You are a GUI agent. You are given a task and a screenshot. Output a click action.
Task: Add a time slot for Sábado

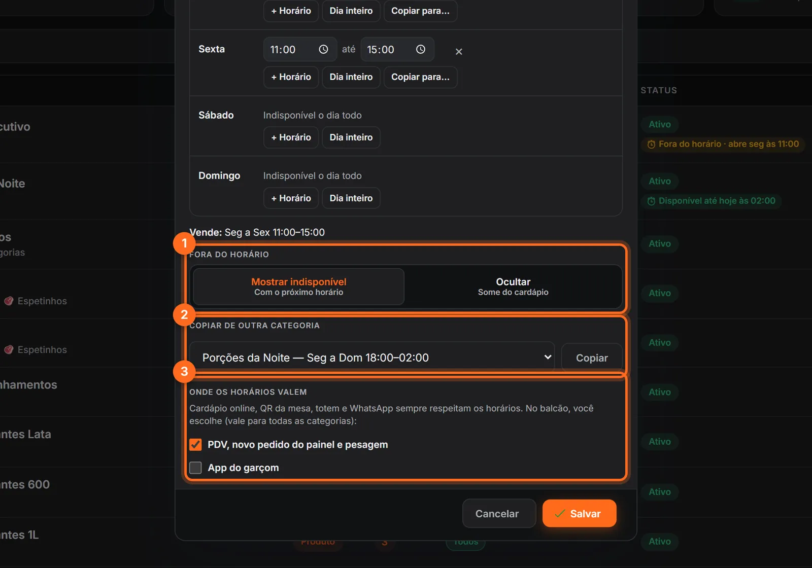coord(291,137)
